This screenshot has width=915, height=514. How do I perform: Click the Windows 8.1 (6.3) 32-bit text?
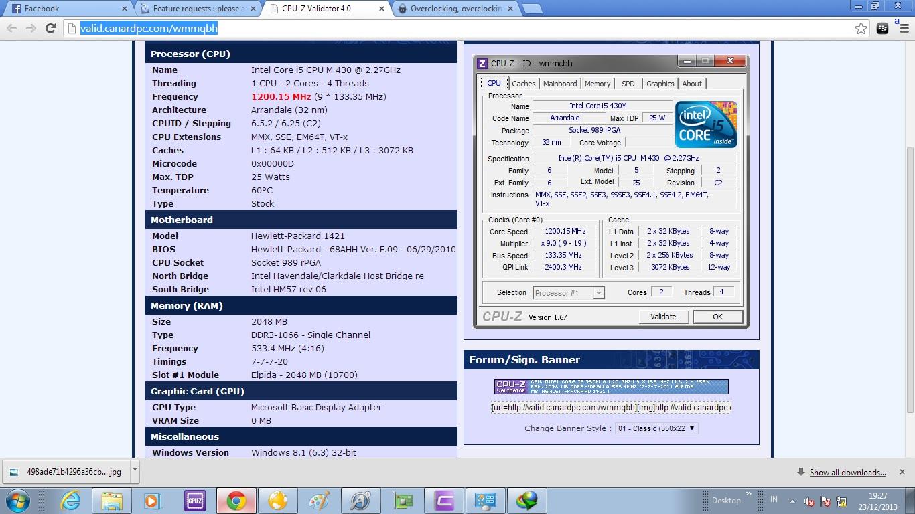(303, 452)
